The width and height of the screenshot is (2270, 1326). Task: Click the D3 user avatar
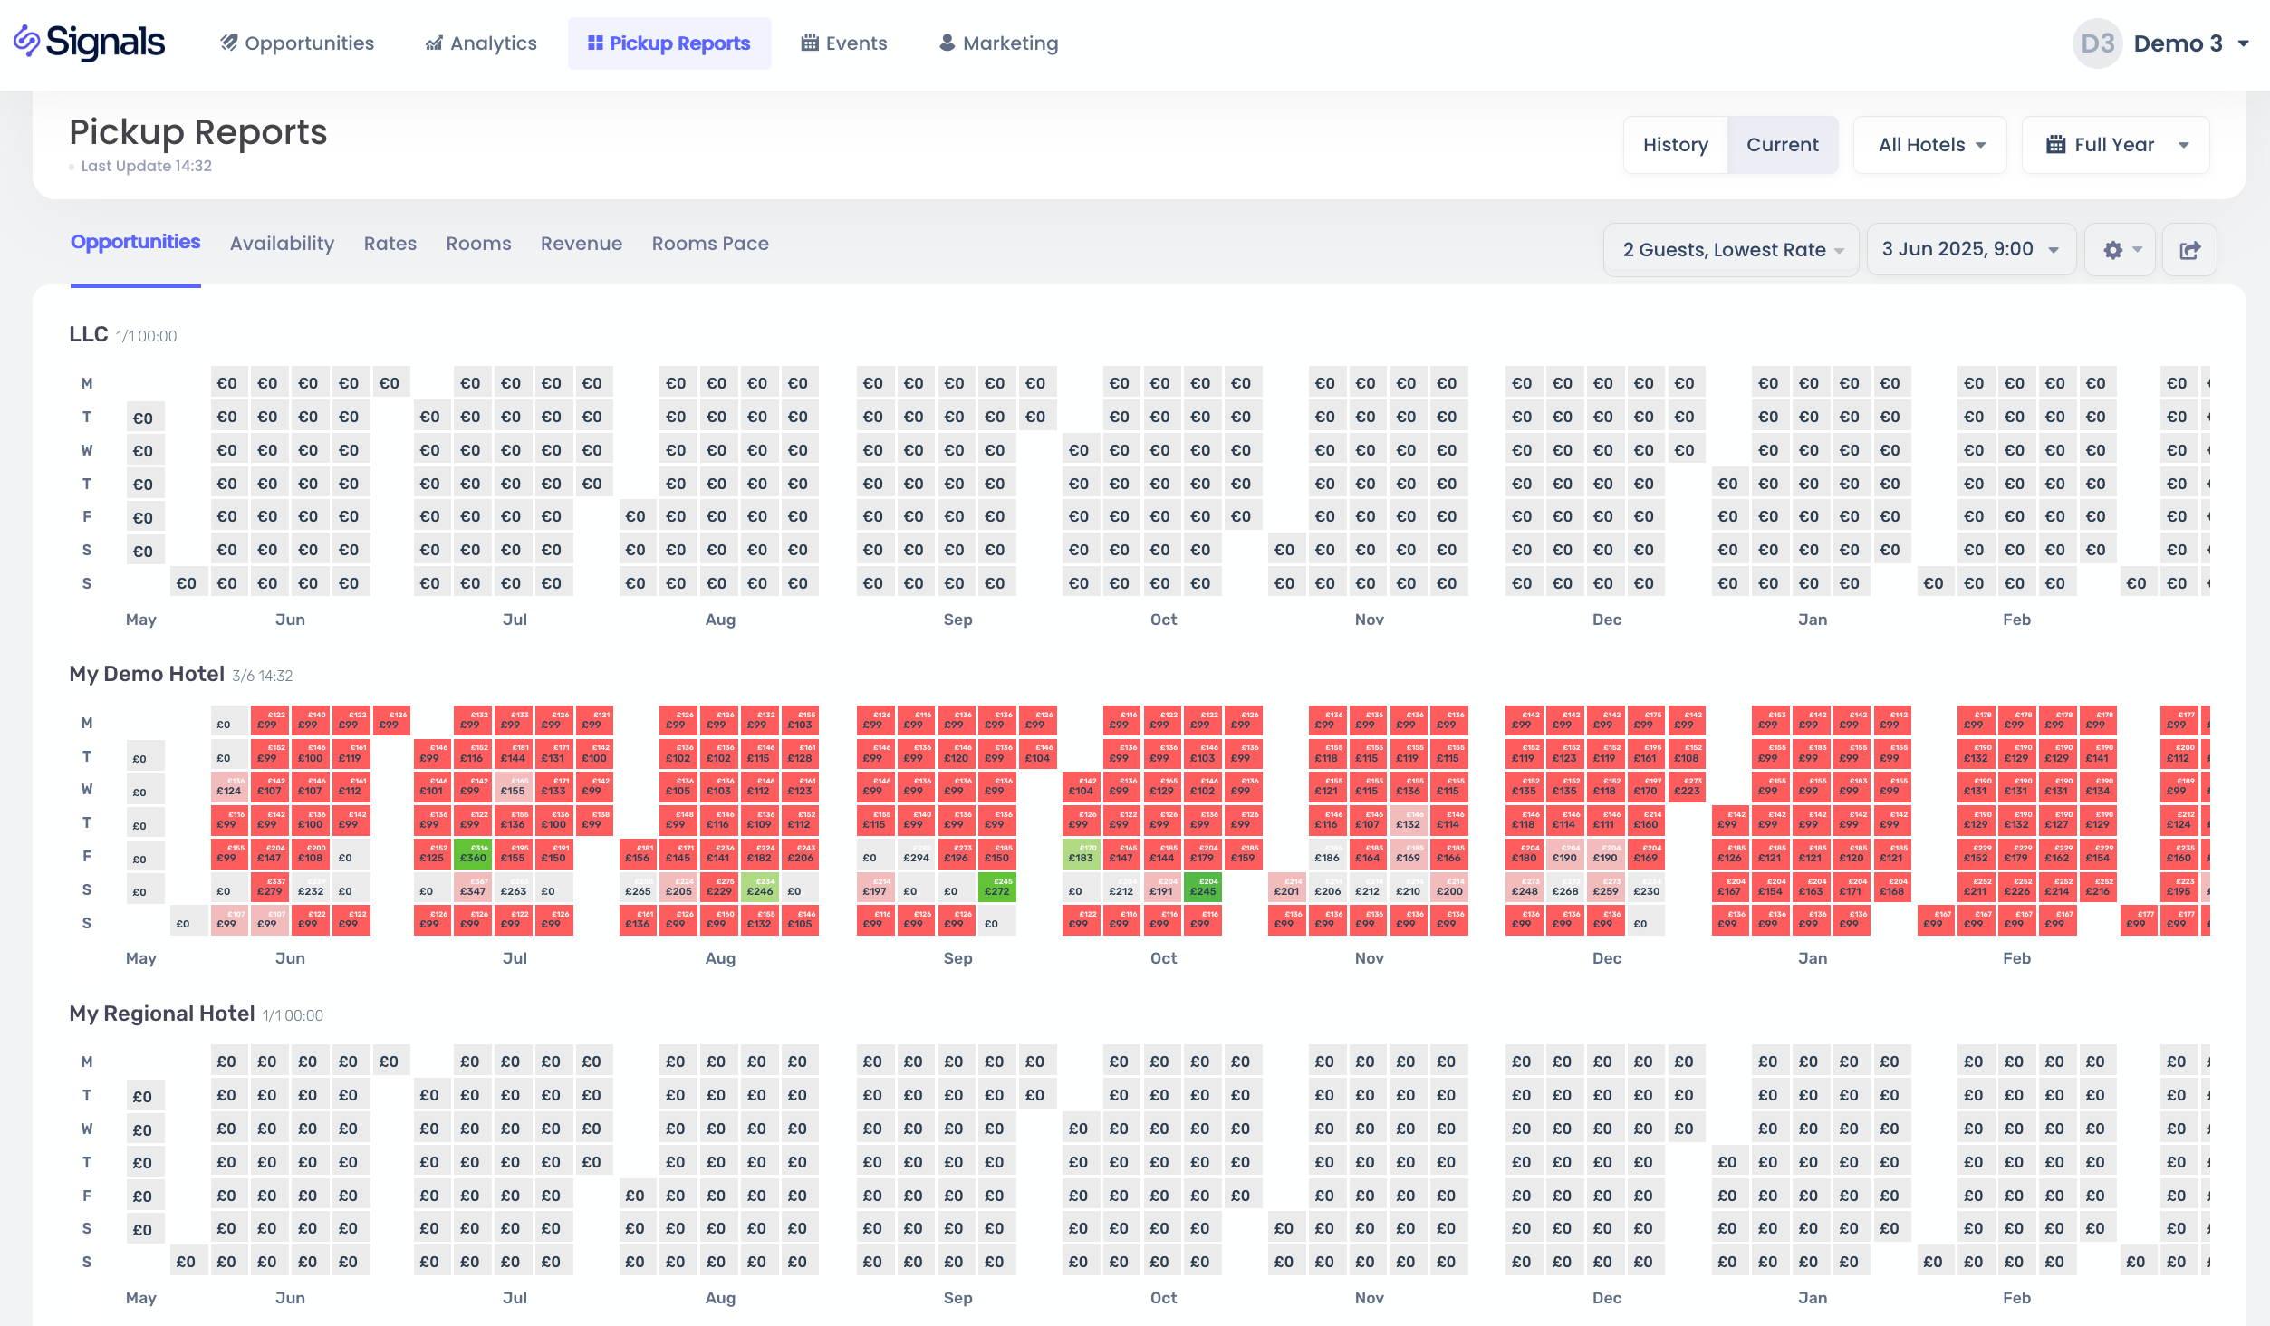click(x=2096, y=43)
